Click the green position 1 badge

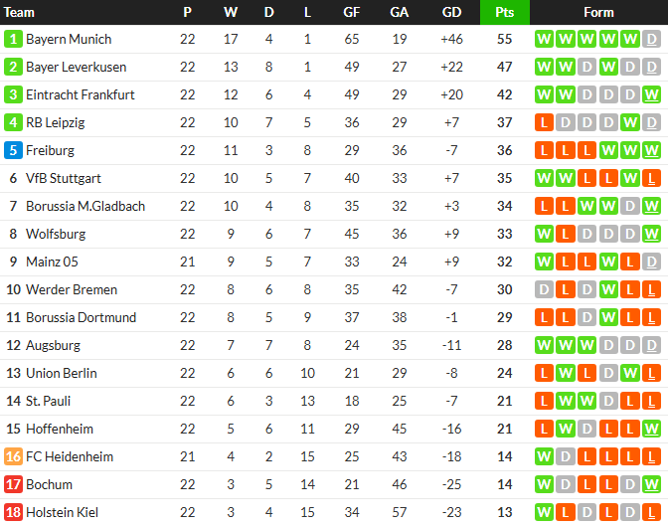coord(13,39)
